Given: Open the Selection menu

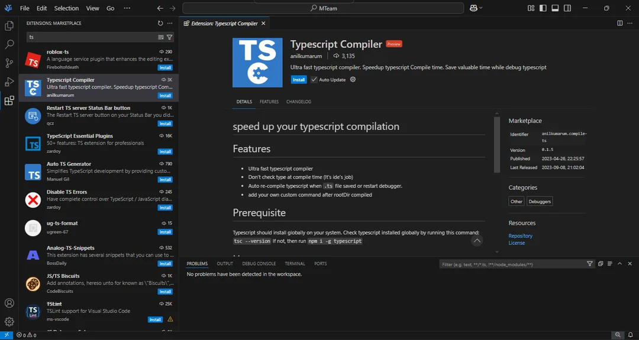Looking at the screenshot, I should click(x=66, y=8).
